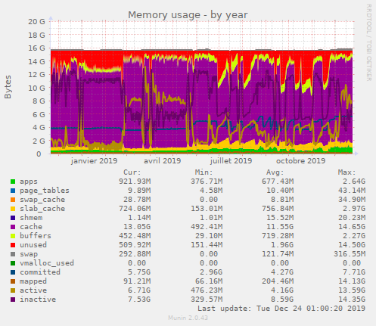Viewport: 376px width, 326px height.
Task: Click shmem average value 15.52M
Action: pyautogui.click(x=280, y=218)
